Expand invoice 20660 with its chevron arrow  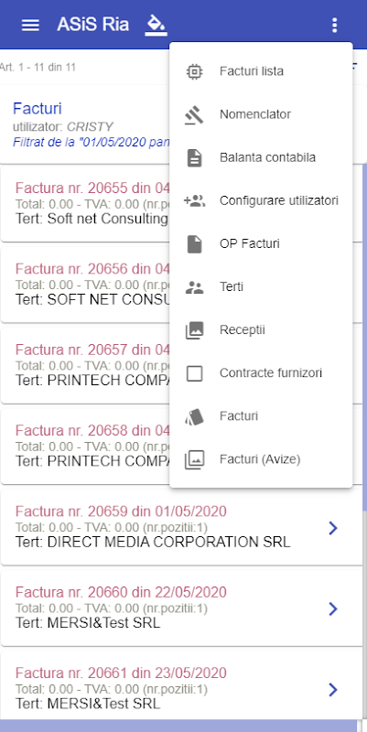tap(332, 608)
